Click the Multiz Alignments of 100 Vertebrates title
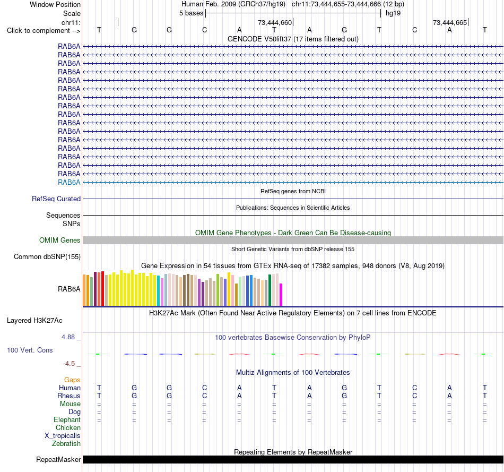The height and width of the screenshot is (472, 504). tap(293, 372)
